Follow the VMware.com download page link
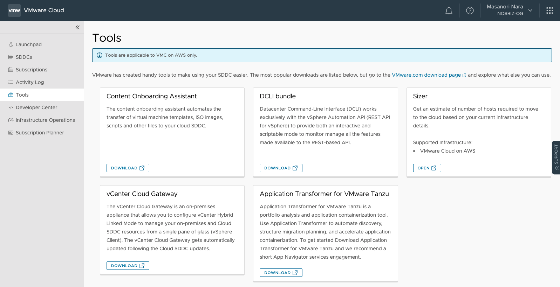The width and height of the screenshot is (560, 287). pyautogui.click(x=426, y=75)
